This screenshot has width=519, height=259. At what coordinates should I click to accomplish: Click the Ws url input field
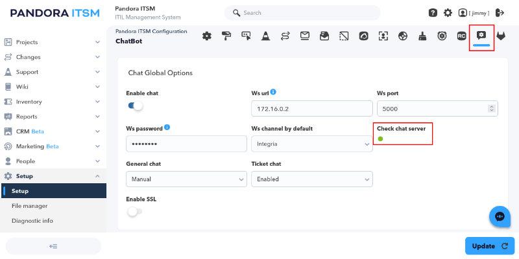point(312,109)
